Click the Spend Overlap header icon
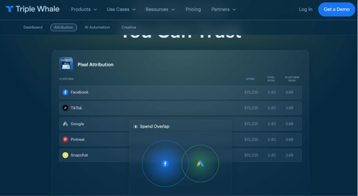 (x=136, y=127)
